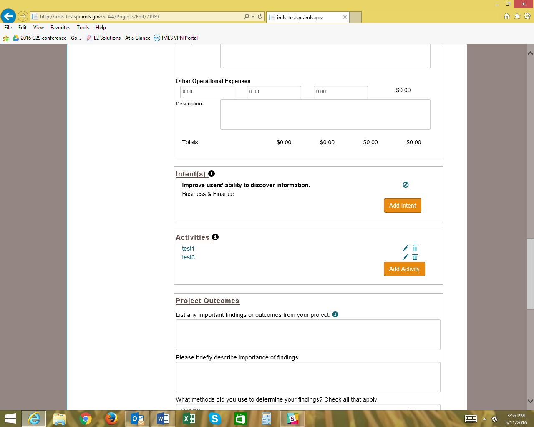Open a new browser tab

355,17
